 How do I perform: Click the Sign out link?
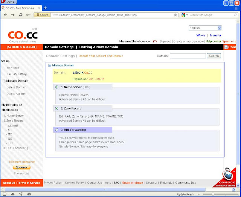pos(165,41)
